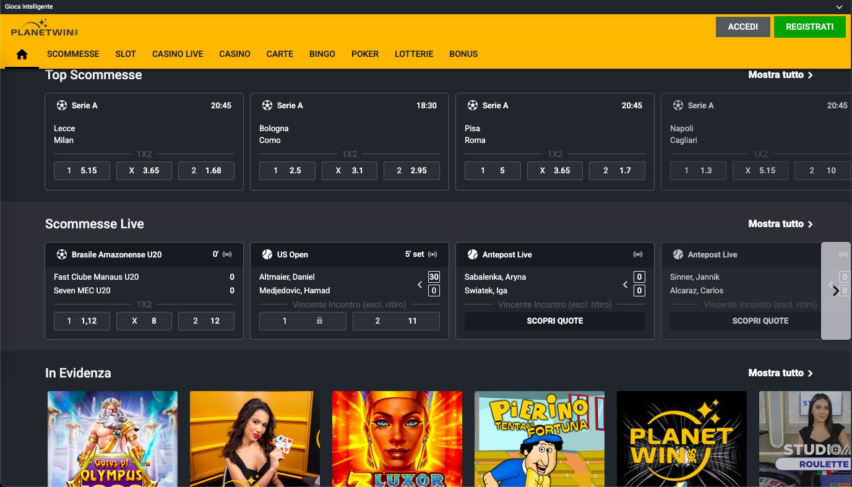Click tennis ball icon beside US Open
The image size is (852, 487).
click(267, 255)
